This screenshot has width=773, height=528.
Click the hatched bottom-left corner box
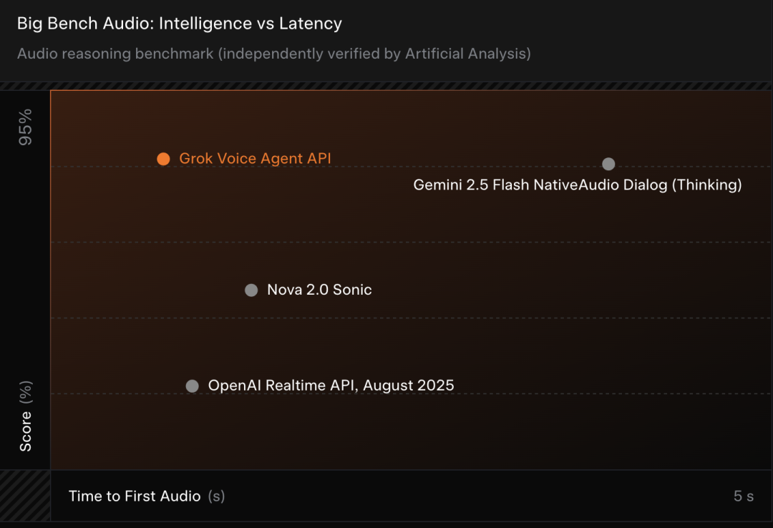coord(25,495)
